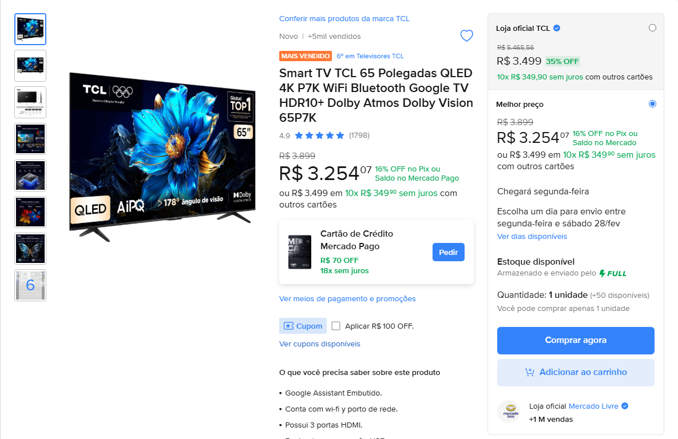Show the second TV thumbnail image
Viewport: 678px width, 439px height.
(30, 66)
